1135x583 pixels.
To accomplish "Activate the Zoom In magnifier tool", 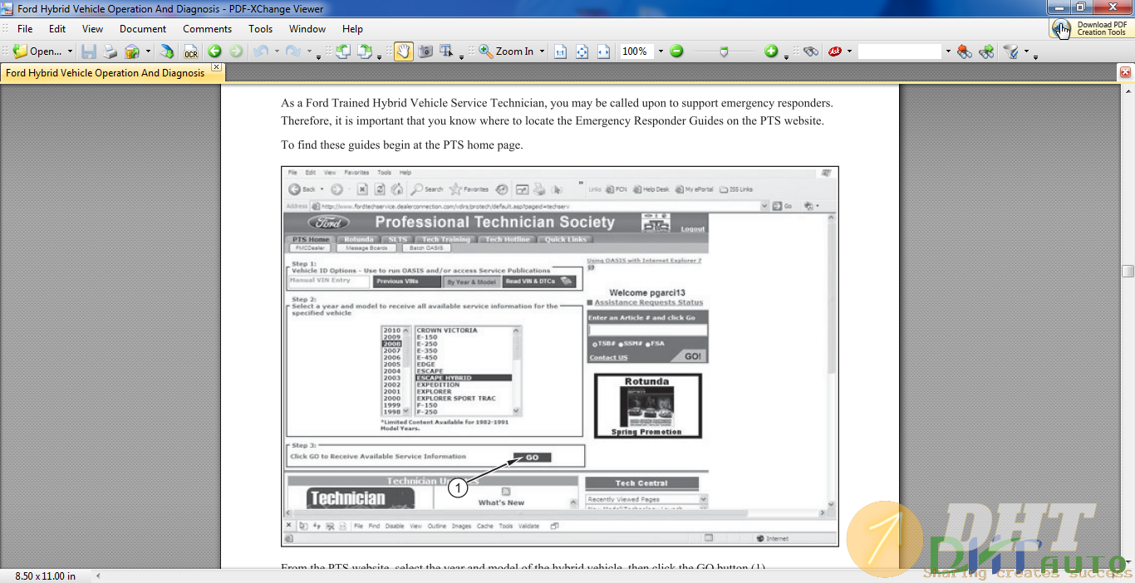I will point(506,51).
